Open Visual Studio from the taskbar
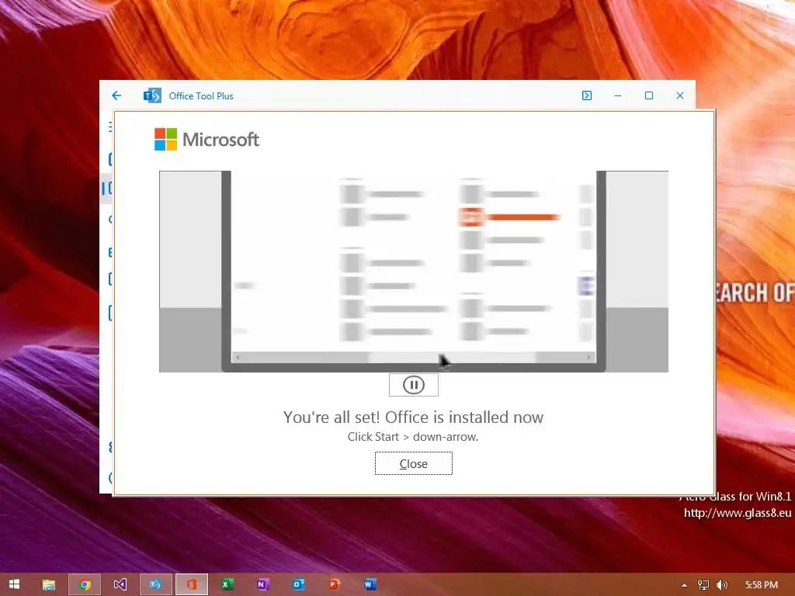The height and width of the screenshot is (596, 795). click(x=120, y=584)
